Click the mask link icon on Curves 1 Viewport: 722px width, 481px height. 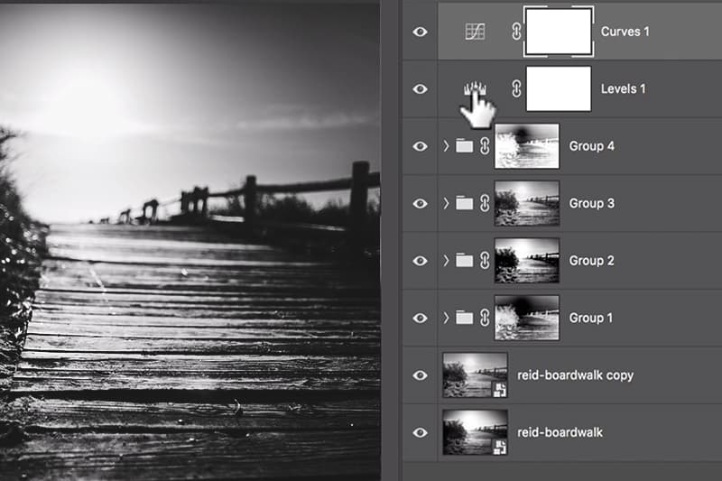click(x=516, y=32)
